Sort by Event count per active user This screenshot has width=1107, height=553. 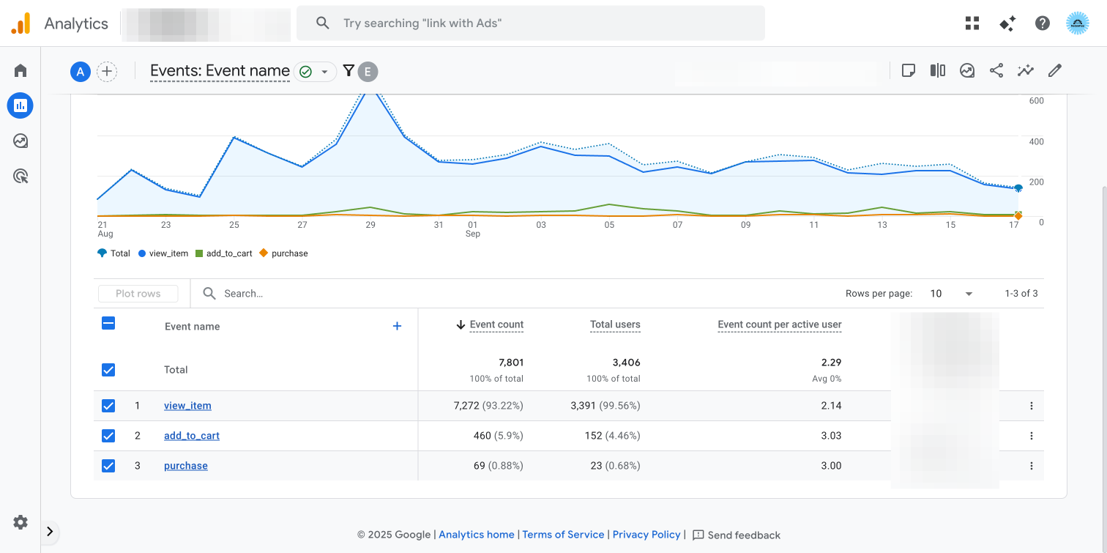tap(780, 324)
